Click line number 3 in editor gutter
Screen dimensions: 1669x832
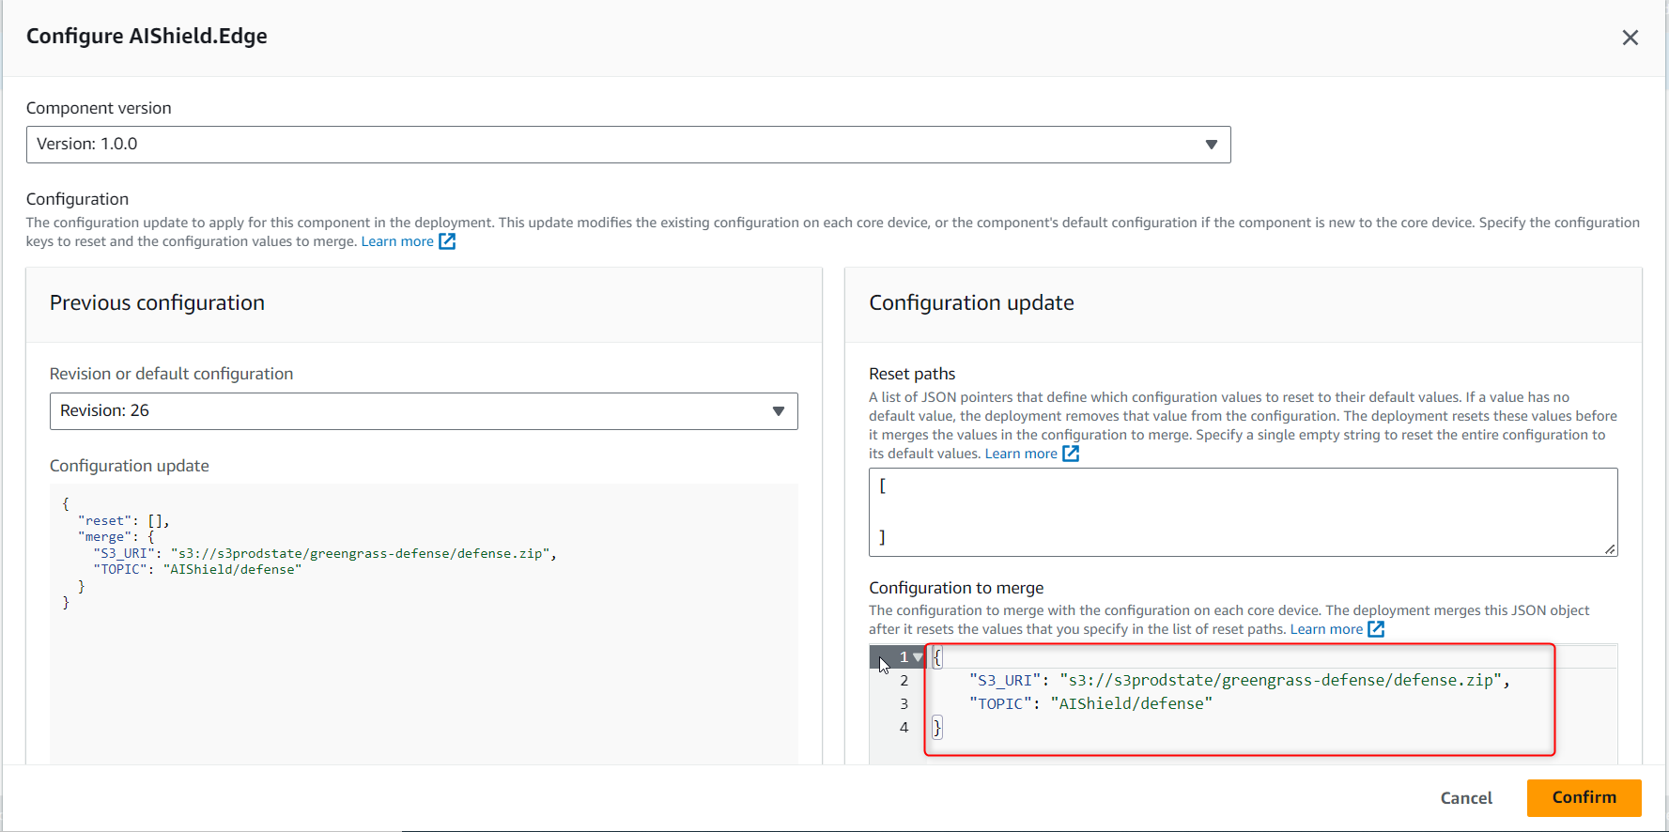(x=904, y=704)
